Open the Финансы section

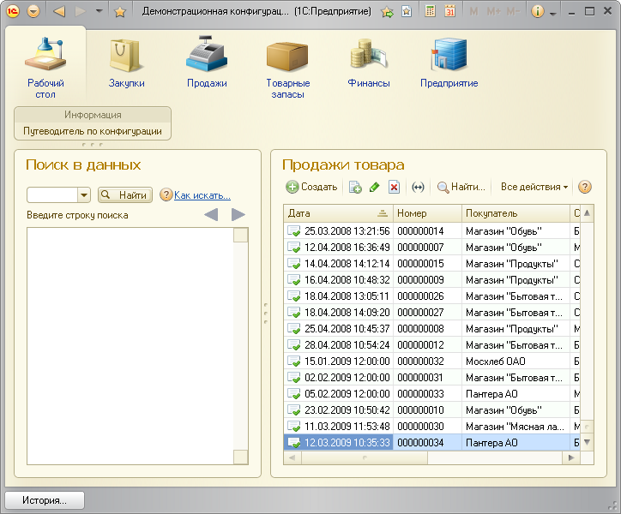point(369,62)
